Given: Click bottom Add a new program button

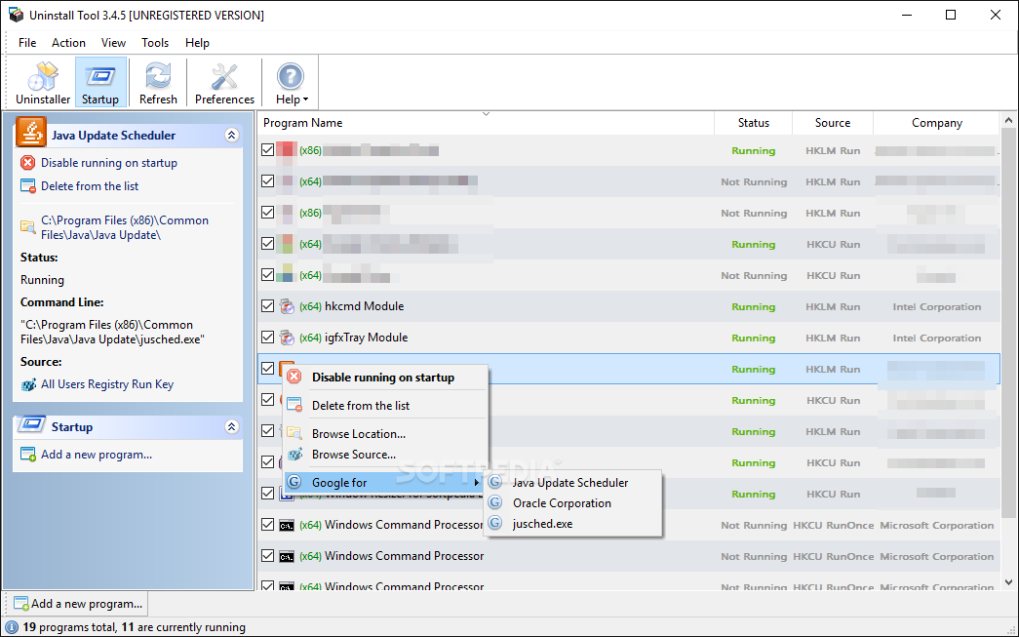Looking at the screenshot, I should tap(77, 603).
